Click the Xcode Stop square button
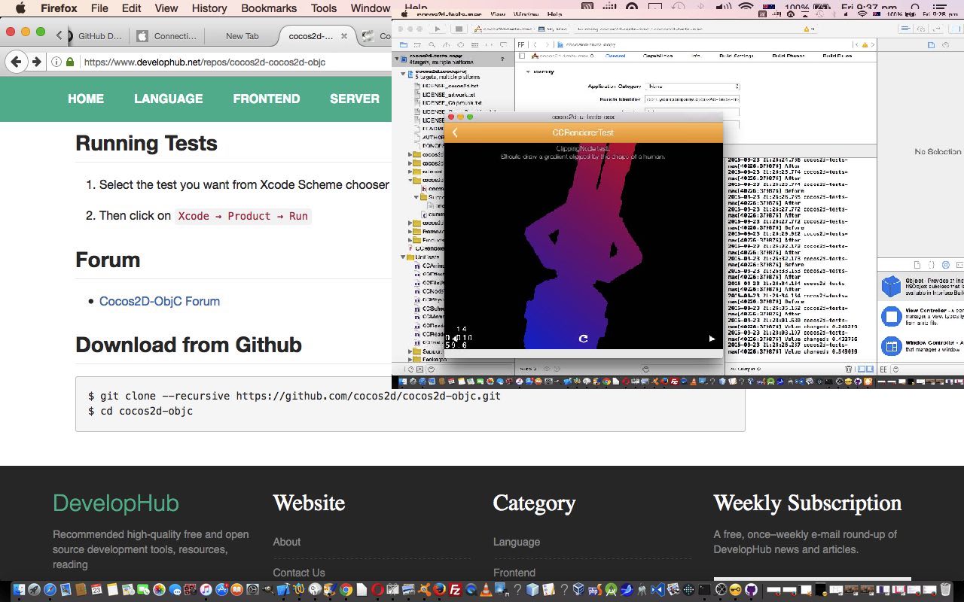The width and height of the screenshot is (964, 602). point(458,29)
